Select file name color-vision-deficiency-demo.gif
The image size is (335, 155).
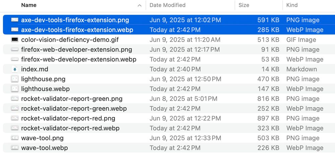point(70,40)
